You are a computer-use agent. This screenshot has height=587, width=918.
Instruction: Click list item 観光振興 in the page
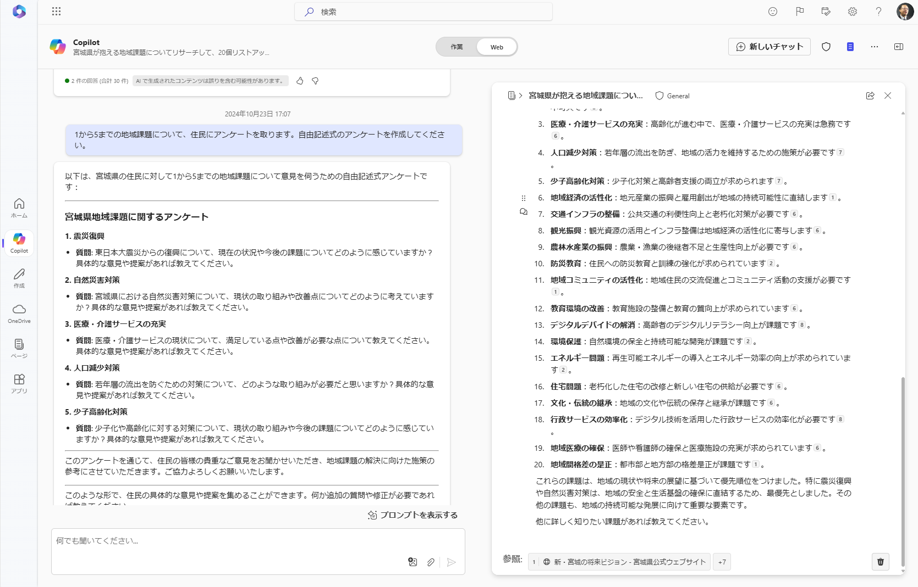coord(681,231)
